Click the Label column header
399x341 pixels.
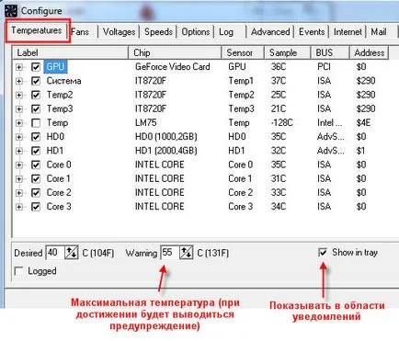(x=70, y=52)
